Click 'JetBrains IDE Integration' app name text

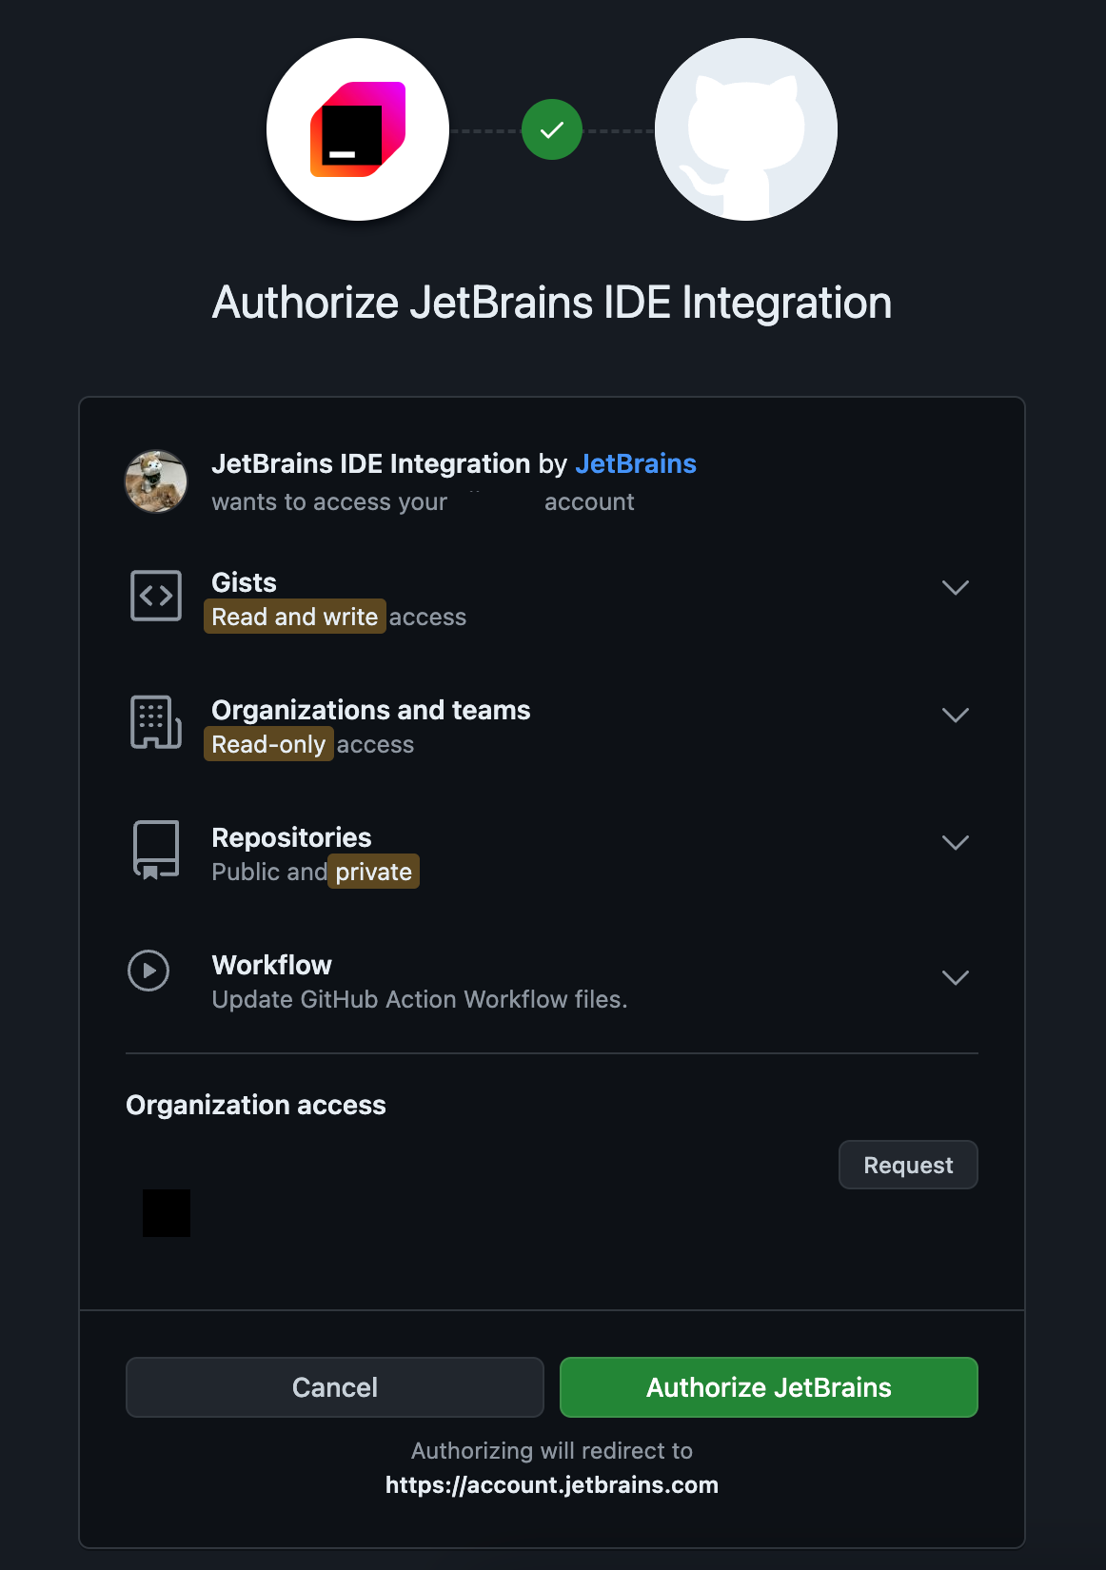(370, 463)
